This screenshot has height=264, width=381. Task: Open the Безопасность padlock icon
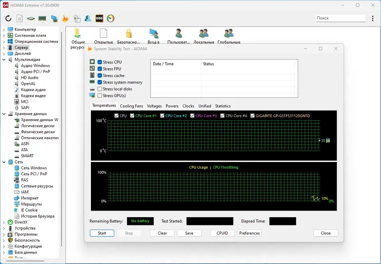coord(128,33)
